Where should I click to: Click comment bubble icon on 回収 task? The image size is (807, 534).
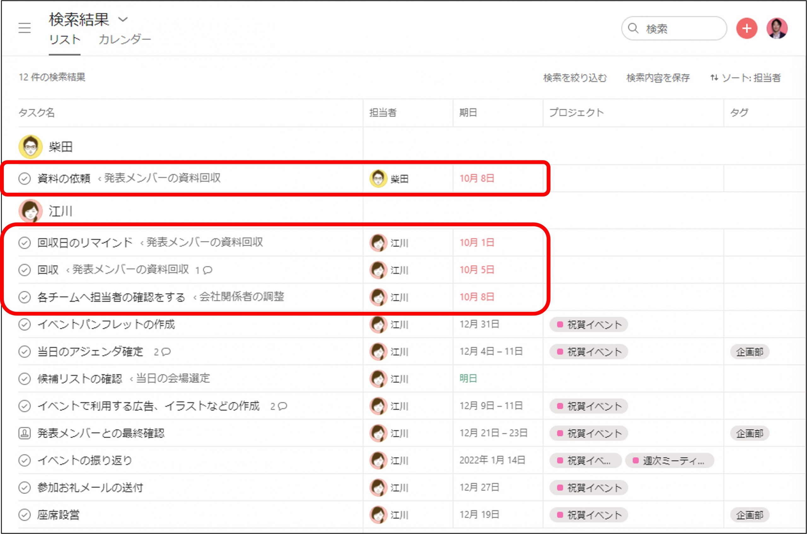pos(207,270)
